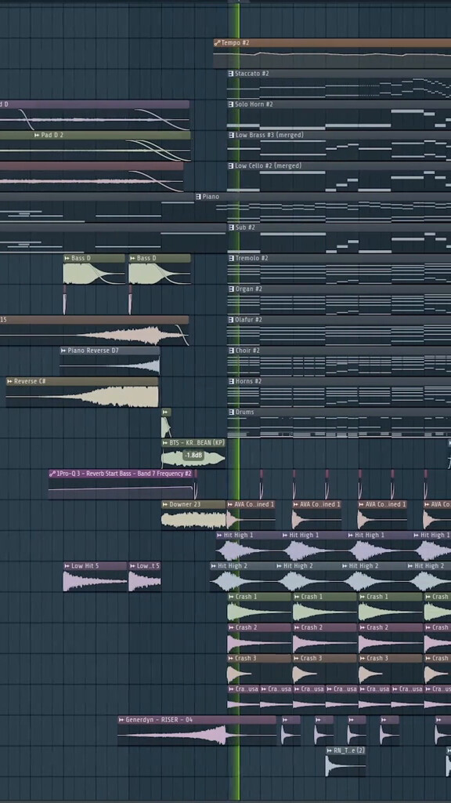Click the Tempo #2 automation clip icon

pos(218,43)
